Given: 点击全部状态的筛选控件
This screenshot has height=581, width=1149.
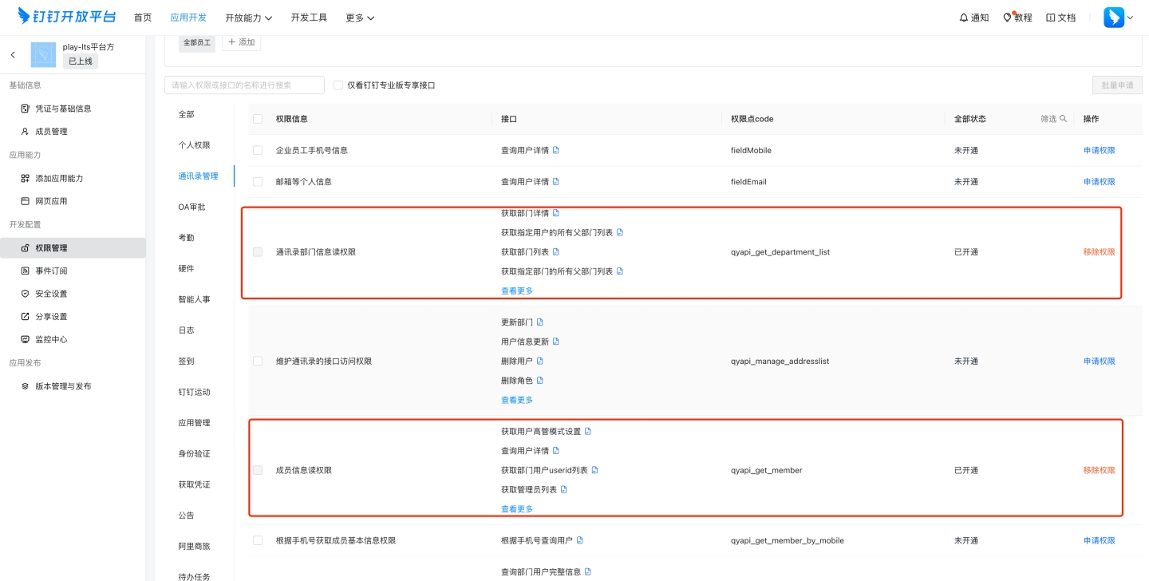Looking at the screenshot, I should tap(1052, 117).
